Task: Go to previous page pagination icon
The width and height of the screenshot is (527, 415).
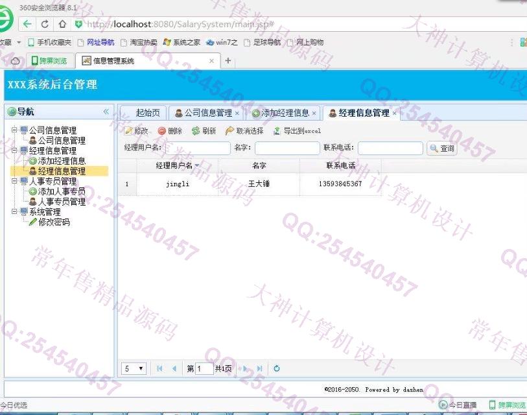Action: pyautogui.click(x=174, y=368)
